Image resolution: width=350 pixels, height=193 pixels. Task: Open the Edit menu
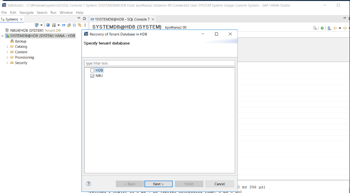13,12
